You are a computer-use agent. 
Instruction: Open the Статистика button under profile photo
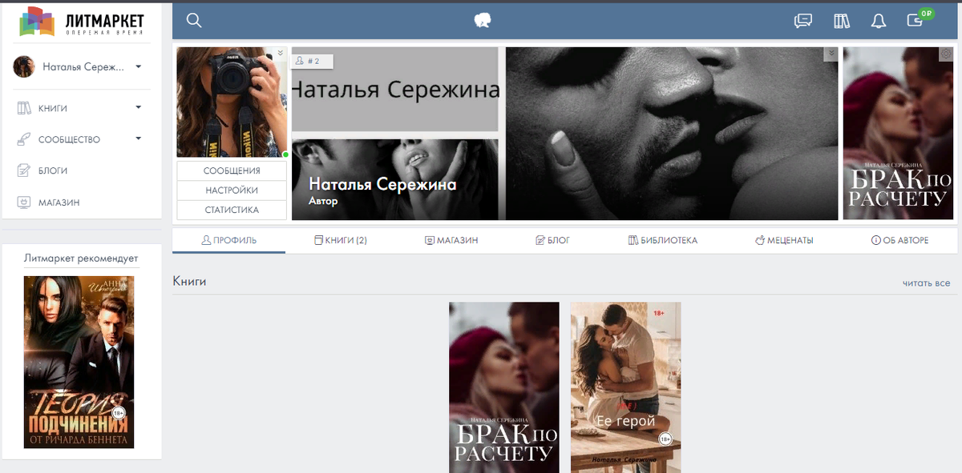pyautogui.click(x=232, y=210)
